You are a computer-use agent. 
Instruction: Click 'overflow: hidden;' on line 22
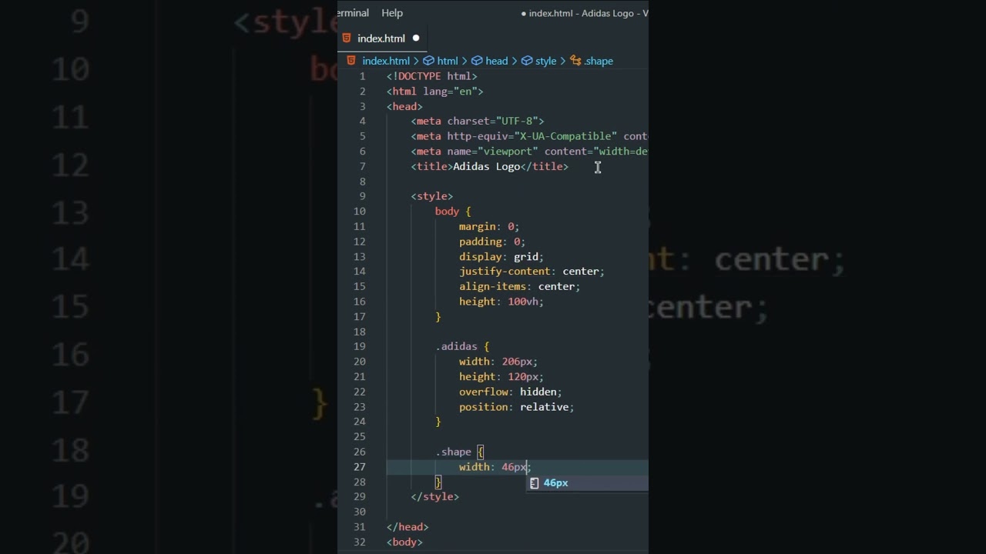(x=511, y=392)
